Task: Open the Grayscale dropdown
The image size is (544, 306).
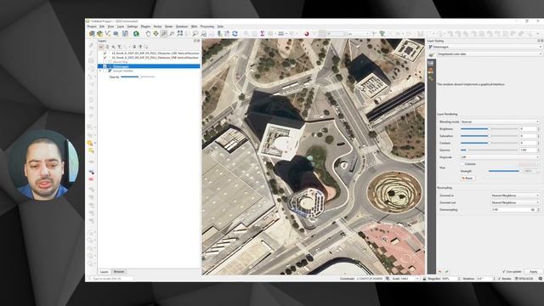Action: point(500,157)
